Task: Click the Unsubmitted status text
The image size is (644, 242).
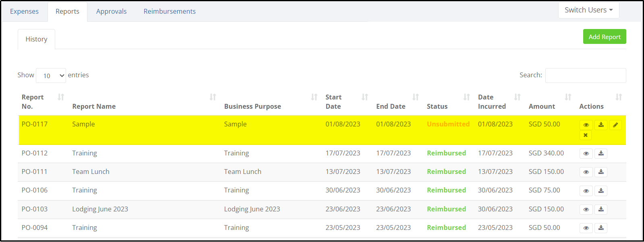Action: 448,124
